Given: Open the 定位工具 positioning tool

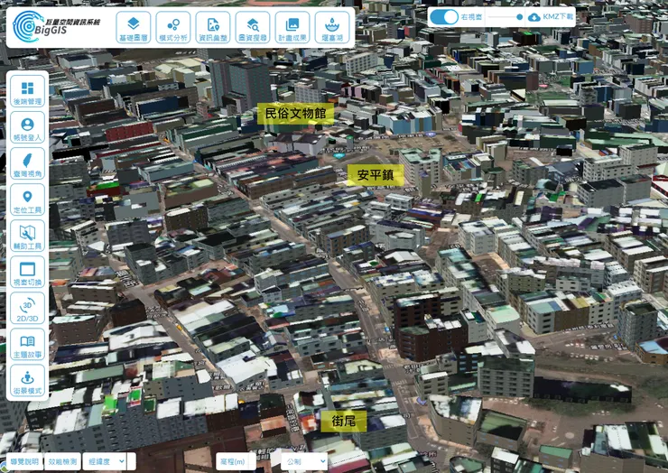Looking at the screenshot, I should [28, 199].
